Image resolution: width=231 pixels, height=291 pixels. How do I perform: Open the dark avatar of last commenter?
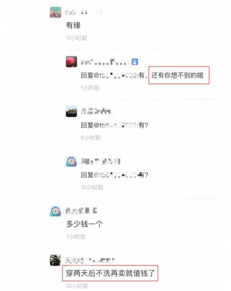tap(55, 260)
